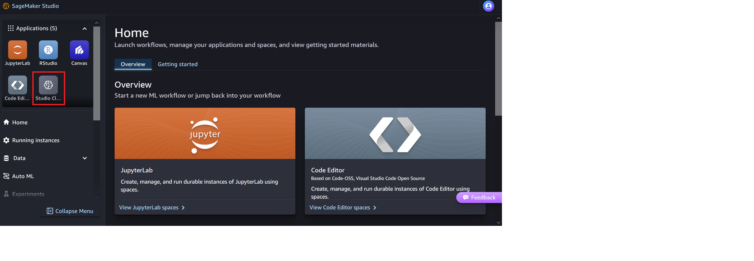Click the sidebar scroll up arrow

pos(97,23)
